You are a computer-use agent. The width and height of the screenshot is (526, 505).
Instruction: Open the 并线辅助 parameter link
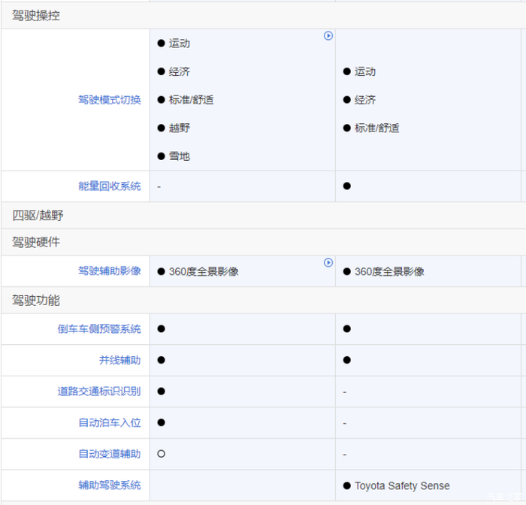(x=119, y=361)
